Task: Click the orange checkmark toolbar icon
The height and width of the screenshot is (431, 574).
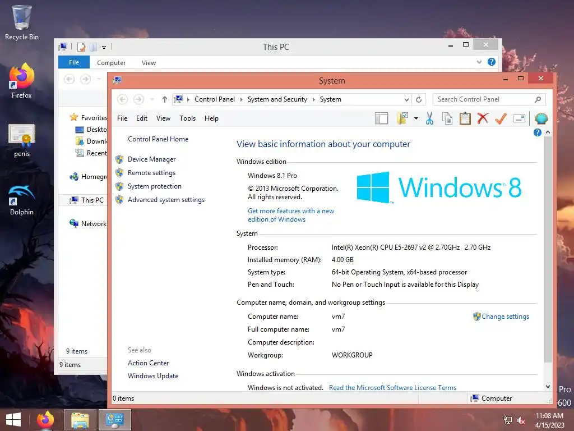Action: [x=501, y=118]
